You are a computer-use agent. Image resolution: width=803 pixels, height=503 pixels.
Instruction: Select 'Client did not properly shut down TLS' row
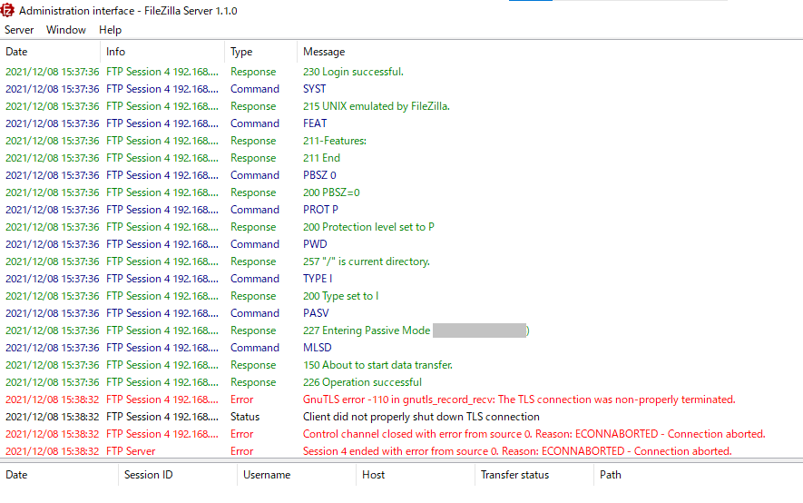click(x=401, y=417)
